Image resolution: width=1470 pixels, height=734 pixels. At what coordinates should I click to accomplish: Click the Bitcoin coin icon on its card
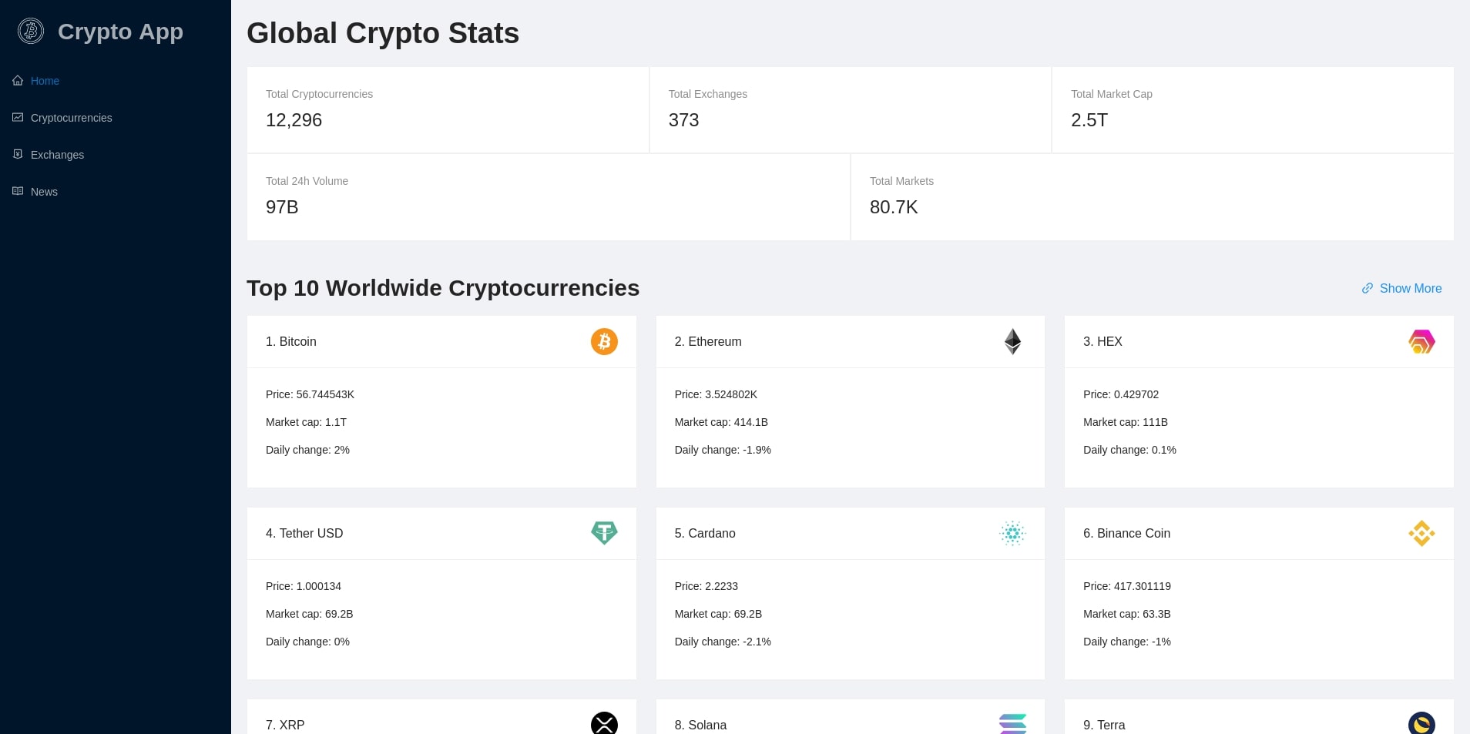tap(604, 341)
